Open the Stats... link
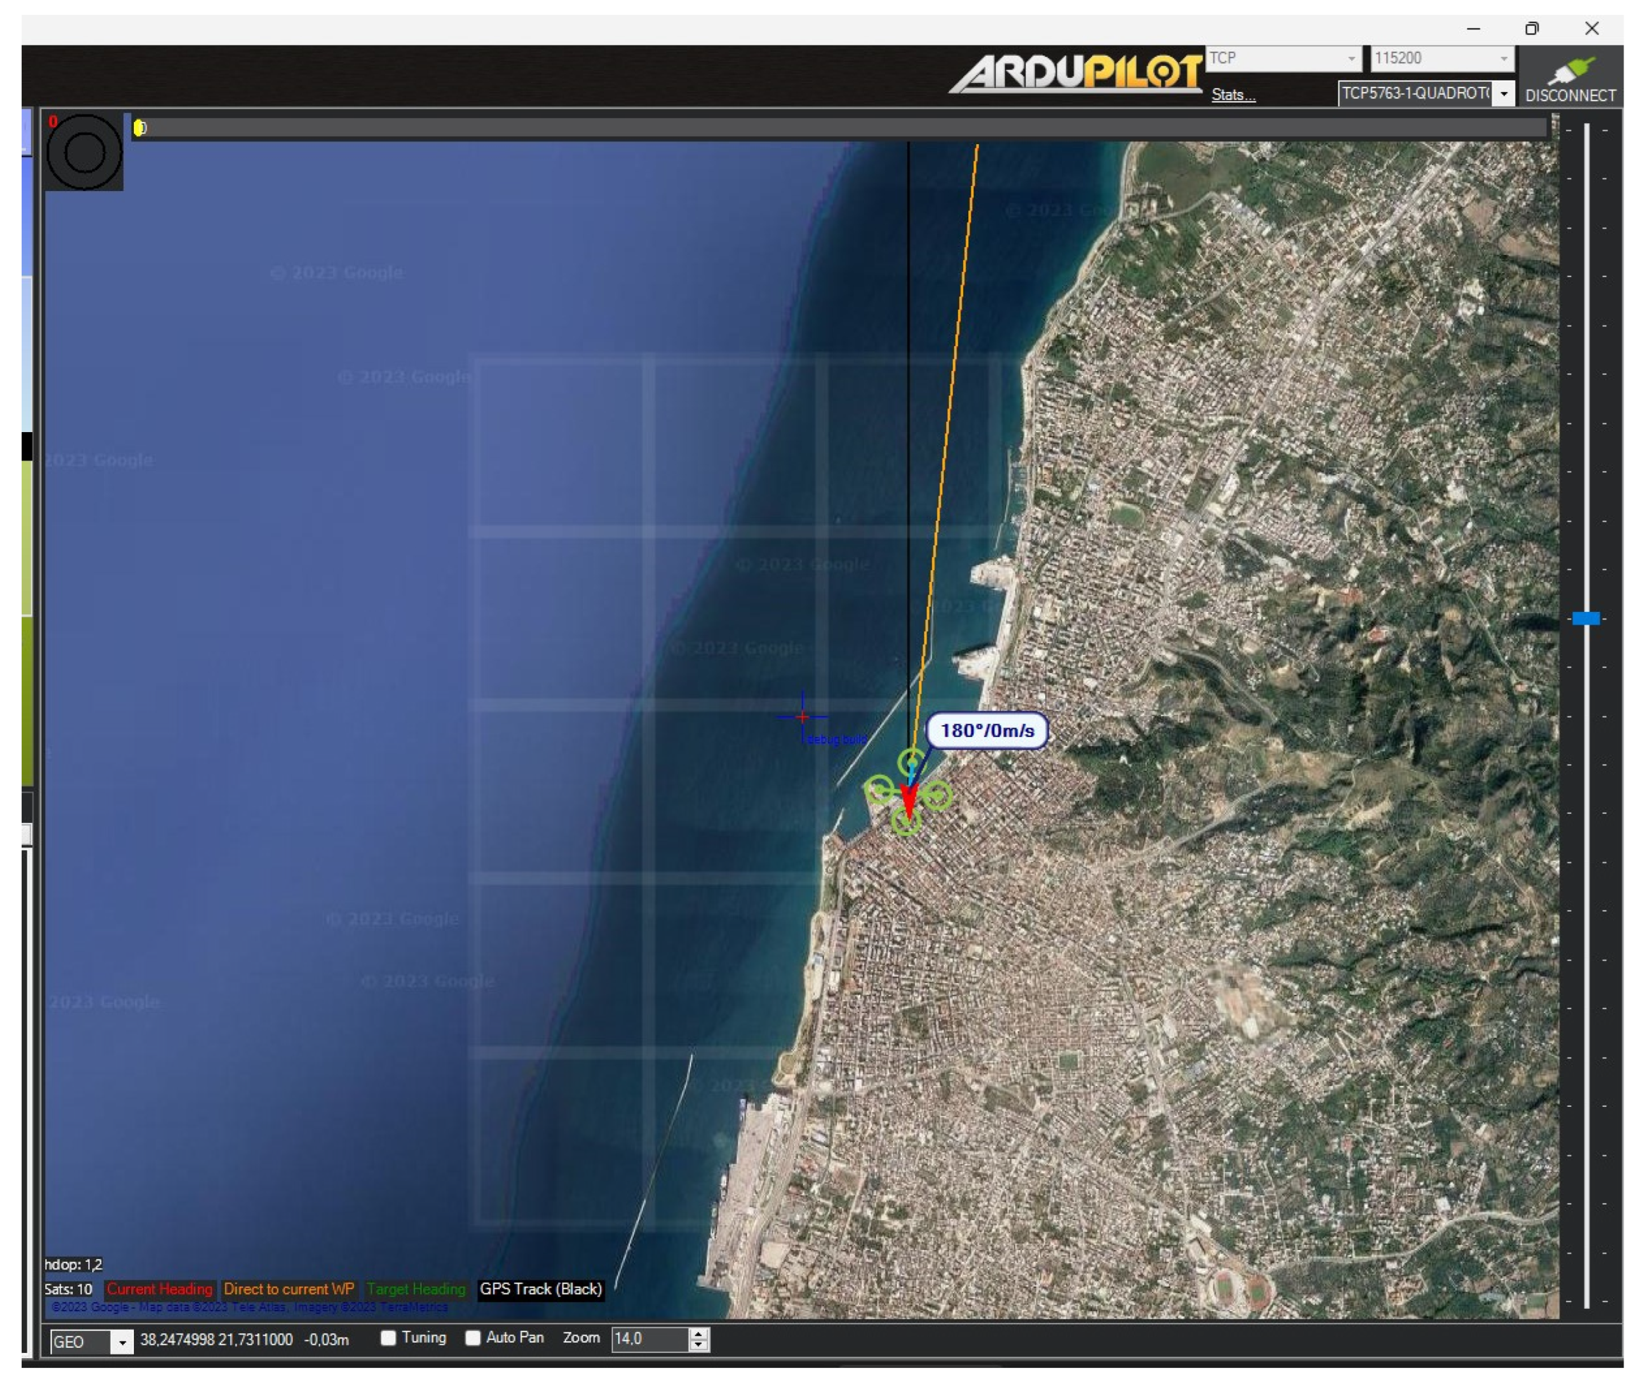 tap(1232, 95)
